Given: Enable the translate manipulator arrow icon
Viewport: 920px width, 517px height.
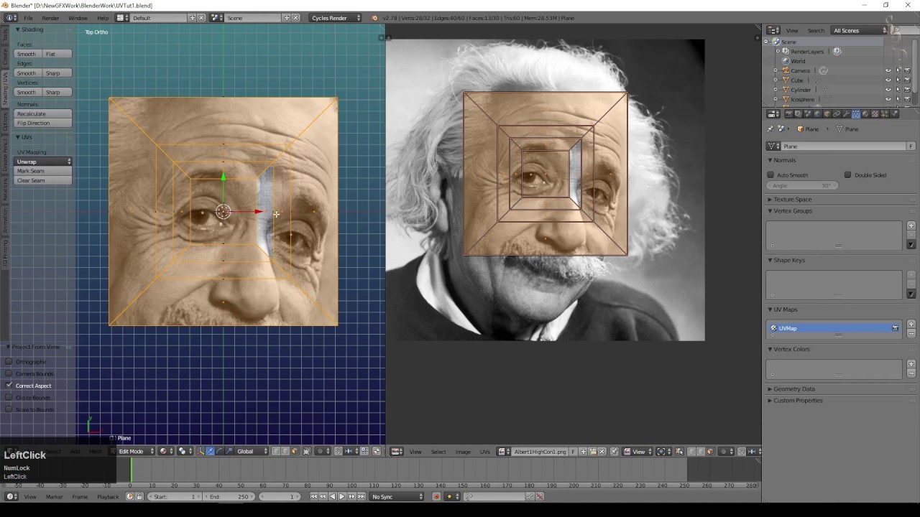Looking at the screenshot, I should point(210,452).
